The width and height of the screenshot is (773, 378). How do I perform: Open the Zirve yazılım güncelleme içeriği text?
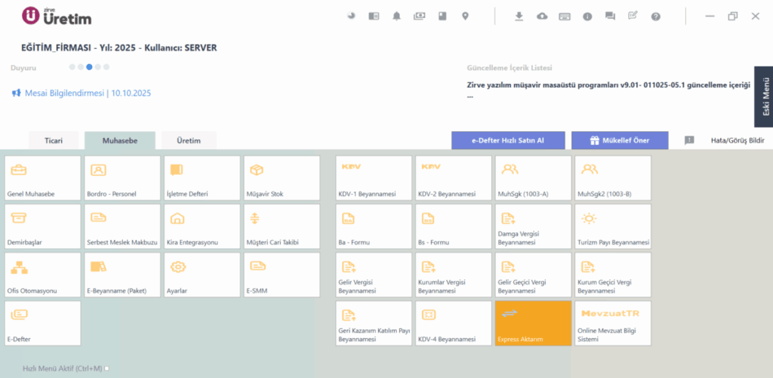pos(608,89)
